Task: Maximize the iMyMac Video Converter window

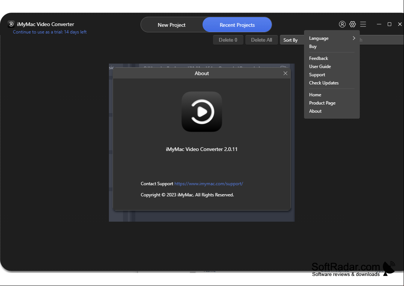Action: (389, 24)
